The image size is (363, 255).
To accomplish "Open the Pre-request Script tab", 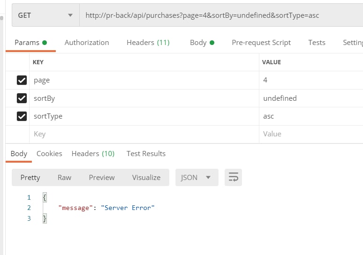I will click(x=261, y=43).
